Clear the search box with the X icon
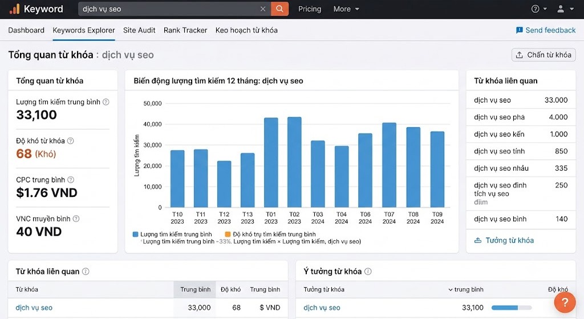Screen dimensions: 584x319 (x=263, y=9)
